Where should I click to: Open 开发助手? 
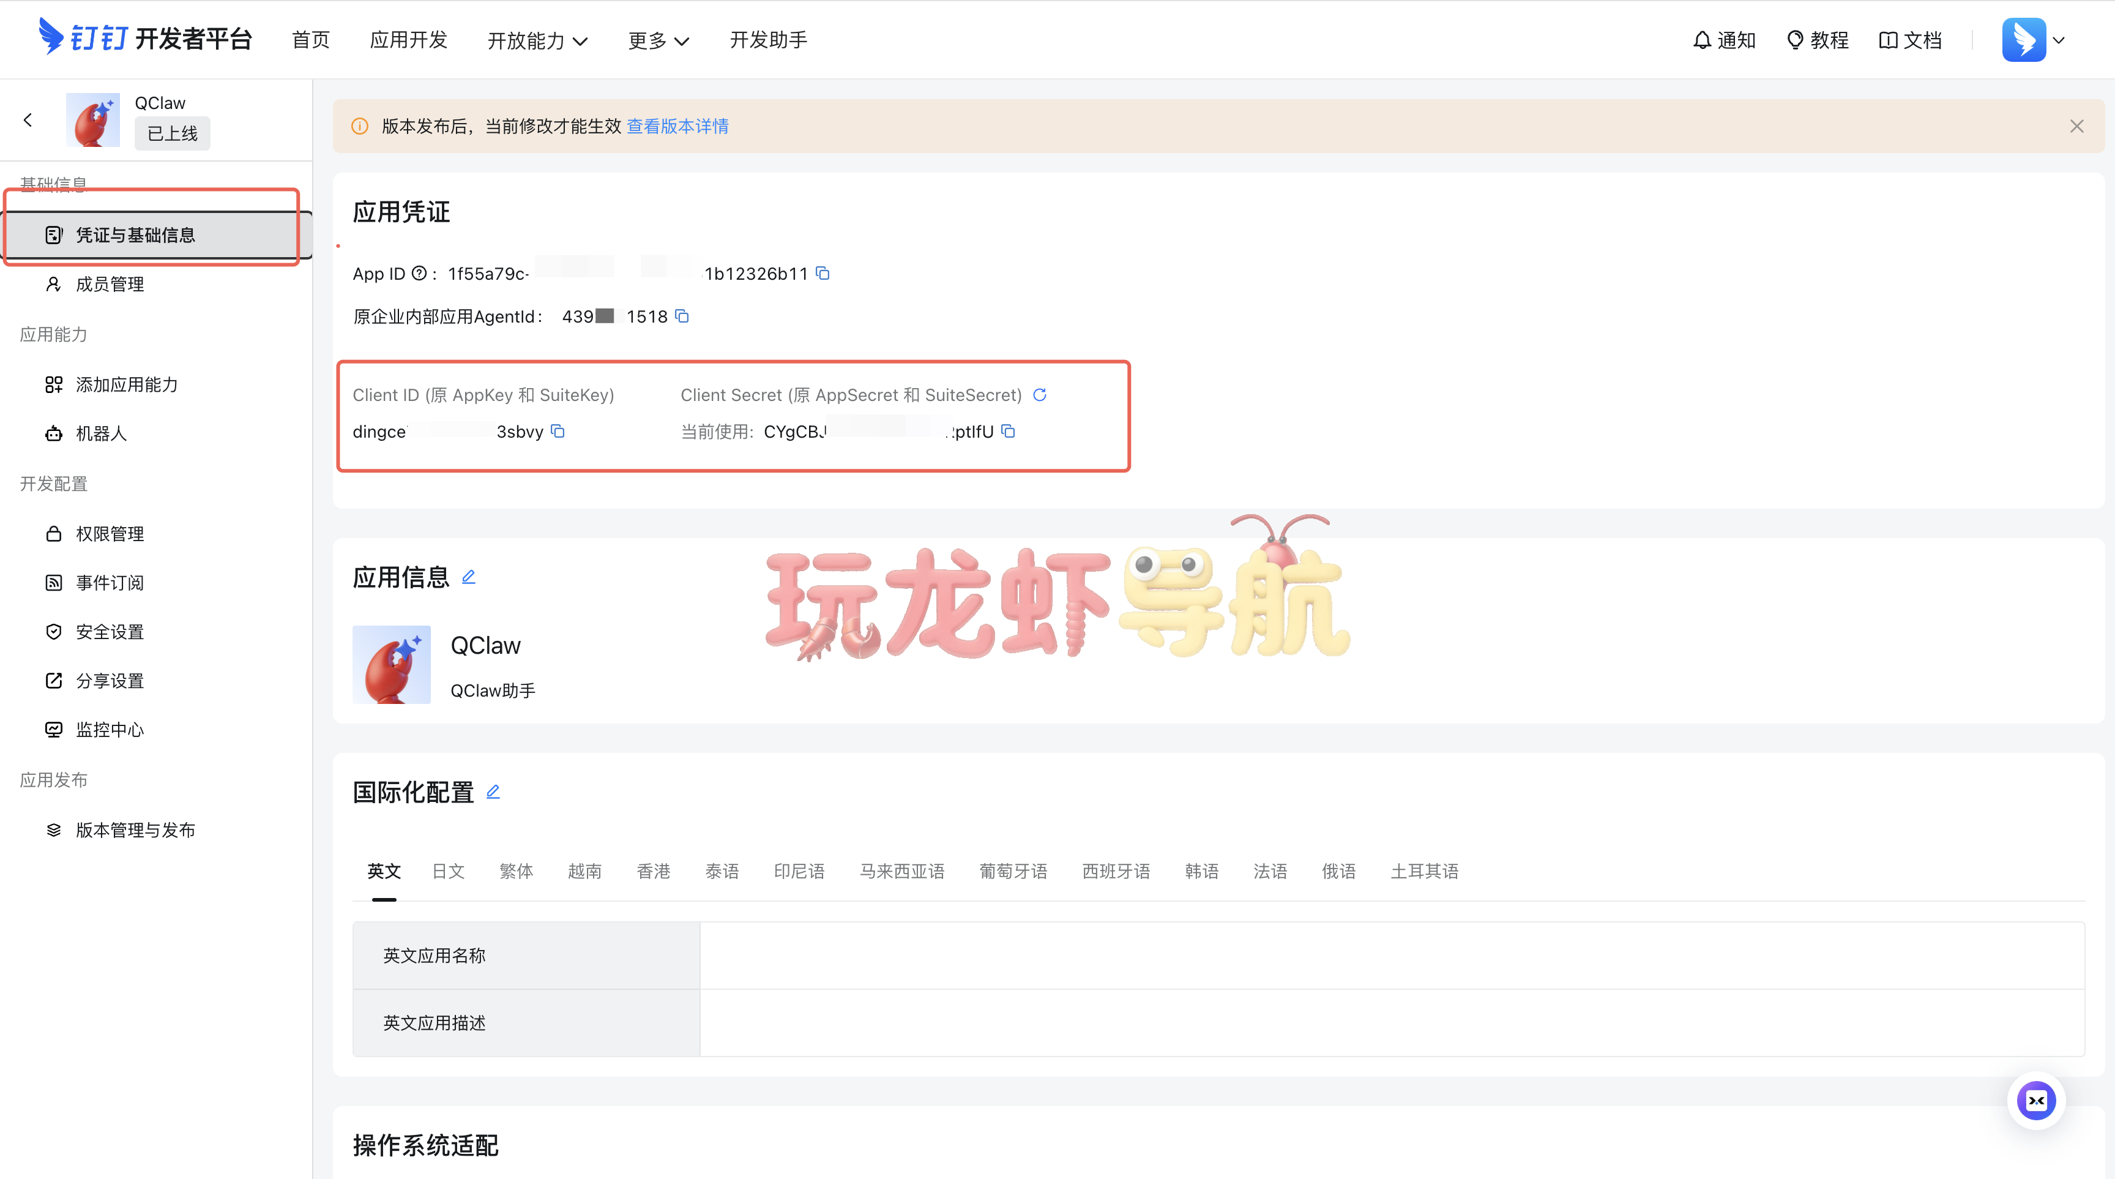769,40
